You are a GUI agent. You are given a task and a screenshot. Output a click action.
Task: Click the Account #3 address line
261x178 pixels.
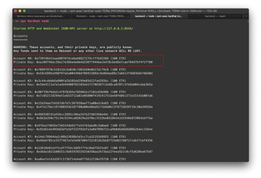coord(70,92)
